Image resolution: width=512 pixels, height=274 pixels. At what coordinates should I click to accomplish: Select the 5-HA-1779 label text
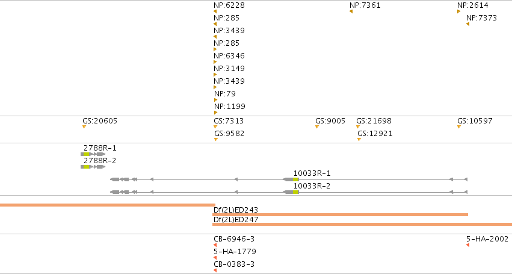pos(235,252)
